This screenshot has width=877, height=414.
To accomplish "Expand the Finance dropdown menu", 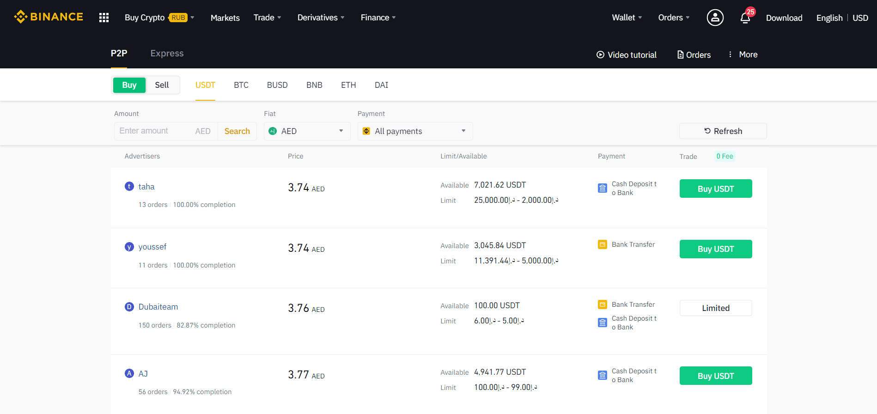I will pos(378,18).
